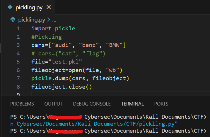
Task: Click line number 4 in the gutter
Action: pos(18,54)
